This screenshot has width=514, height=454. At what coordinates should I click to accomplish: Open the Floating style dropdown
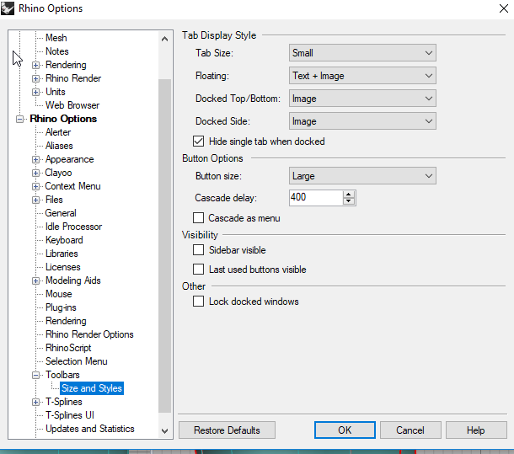coord(362,76)
